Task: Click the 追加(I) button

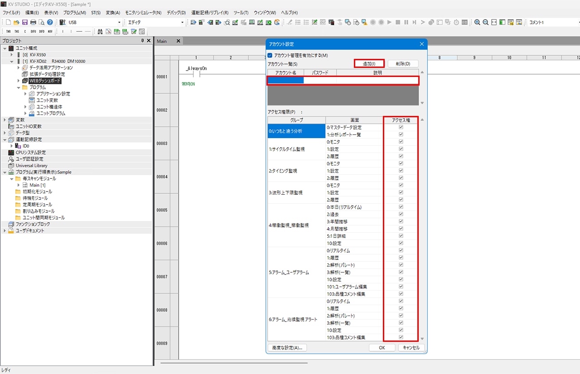Action: click(369, 64)
